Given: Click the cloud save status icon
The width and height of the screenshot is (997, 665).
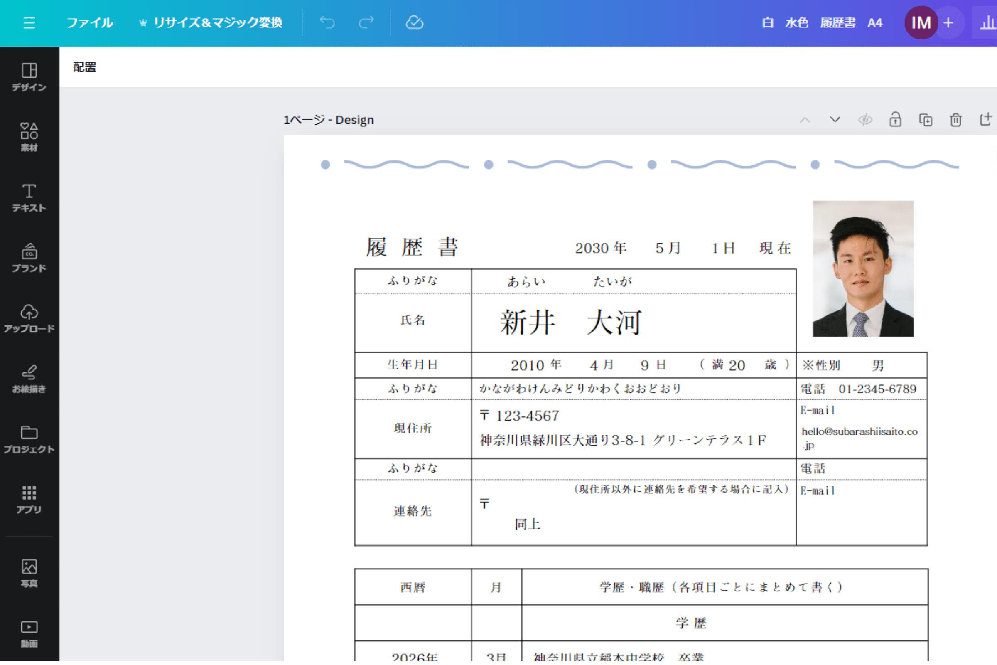Looking at the screenshot, I should tap(414, 22).
